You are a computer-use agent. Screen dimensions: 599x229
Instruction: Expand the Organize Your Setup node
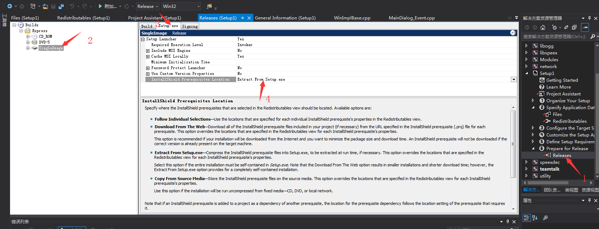click(533, 100)
